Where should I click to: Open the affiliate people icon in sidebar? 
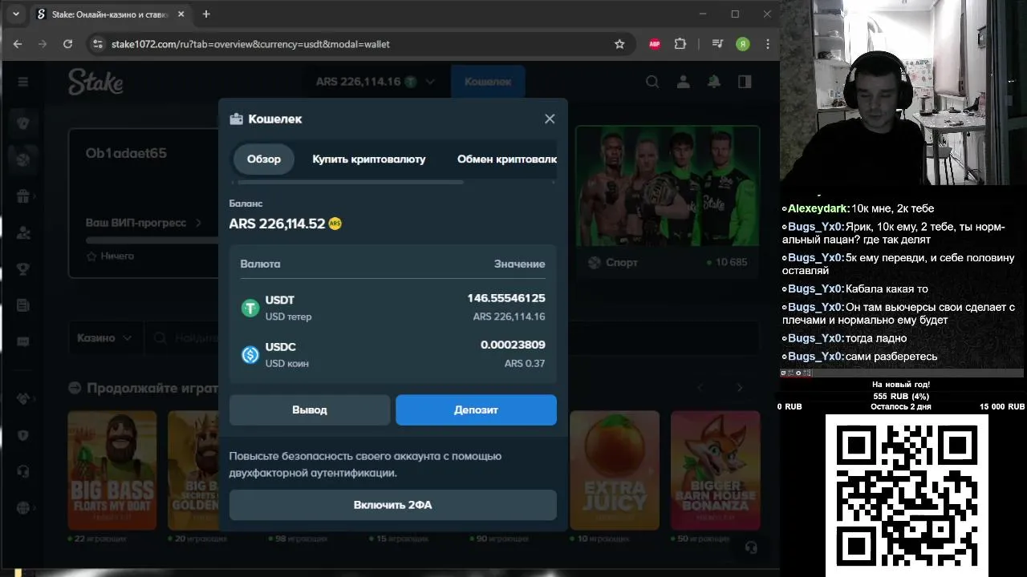click(22, 232)
